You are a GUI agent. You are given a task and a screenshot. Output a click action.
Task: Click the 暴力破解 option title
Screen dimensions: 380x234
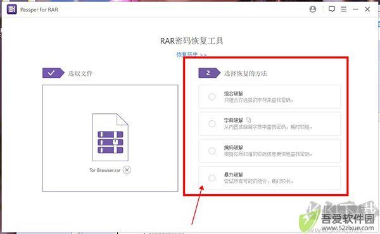click(x=233, y=175)
